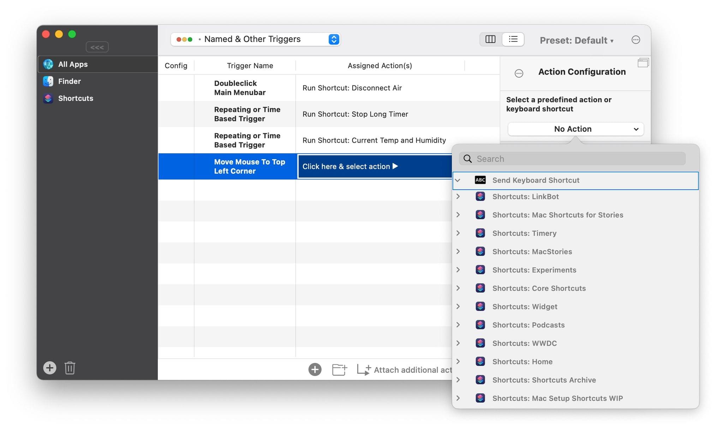
Task: Click the list view toggle icon
Action: pyautogui.click(x=512, y=39)
